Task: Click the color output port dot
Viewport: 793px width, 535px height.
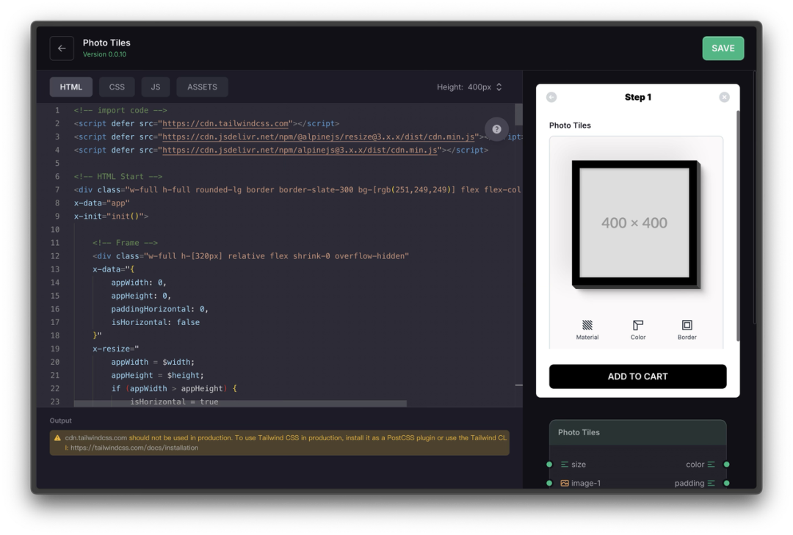Action: [727, 465]
